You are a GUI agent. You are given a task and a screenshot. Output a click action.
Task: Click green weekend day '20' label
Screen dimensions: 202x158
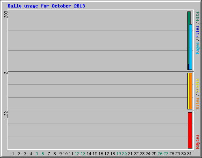click(124, 154)
